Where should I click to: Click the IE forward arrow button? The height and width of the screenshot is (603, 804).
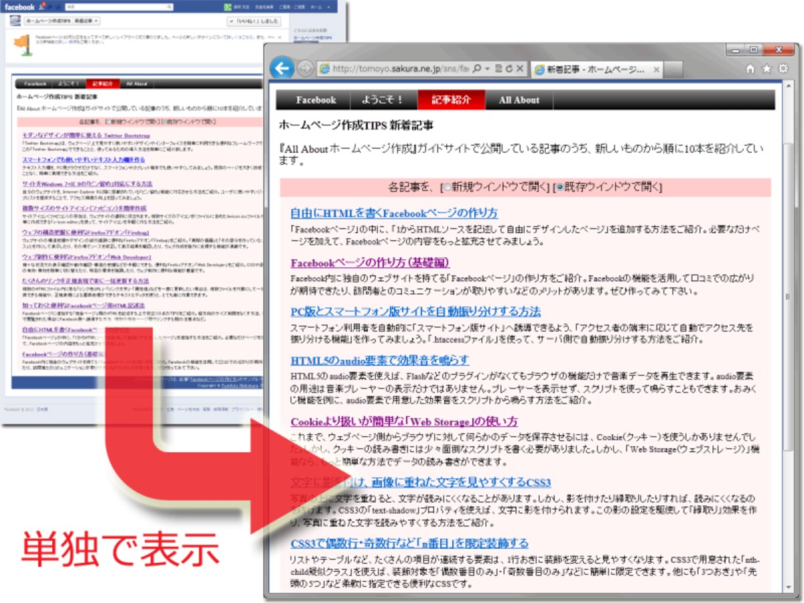click(305, 68)
